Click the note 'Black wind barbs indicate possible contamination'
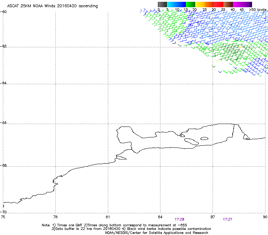 [169, 229]
